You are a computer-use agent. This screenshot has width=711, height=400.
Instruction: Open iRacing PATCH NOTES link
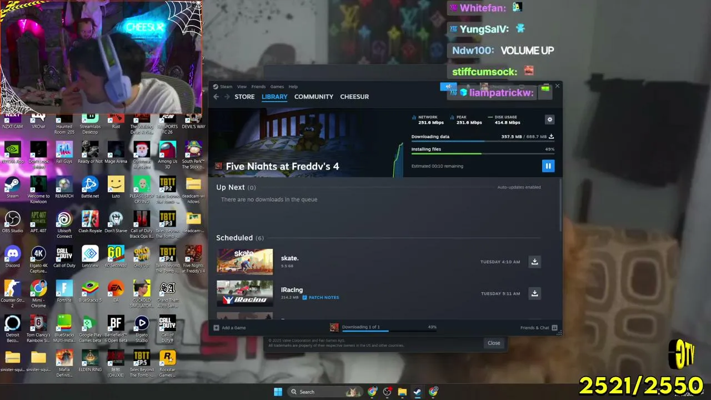pyautogui.click(x=321, y=297)
